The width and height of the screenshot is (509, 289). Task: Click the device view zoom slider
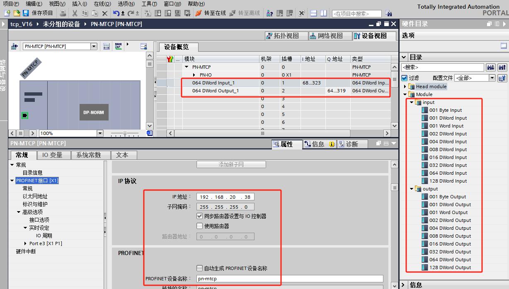pyautogui.click(x=125, y=133)
